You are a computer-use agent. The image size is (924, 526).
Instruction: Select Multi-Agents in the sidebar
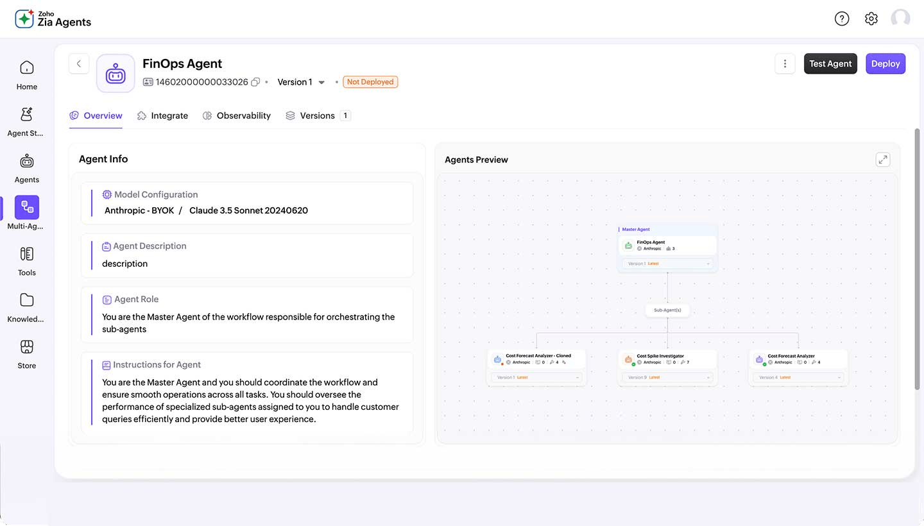27,214
